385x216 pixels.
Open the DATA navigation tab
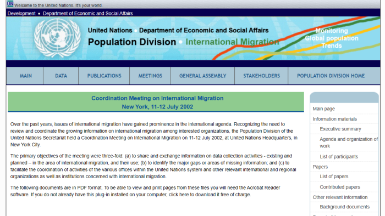[x=61, y=76]
